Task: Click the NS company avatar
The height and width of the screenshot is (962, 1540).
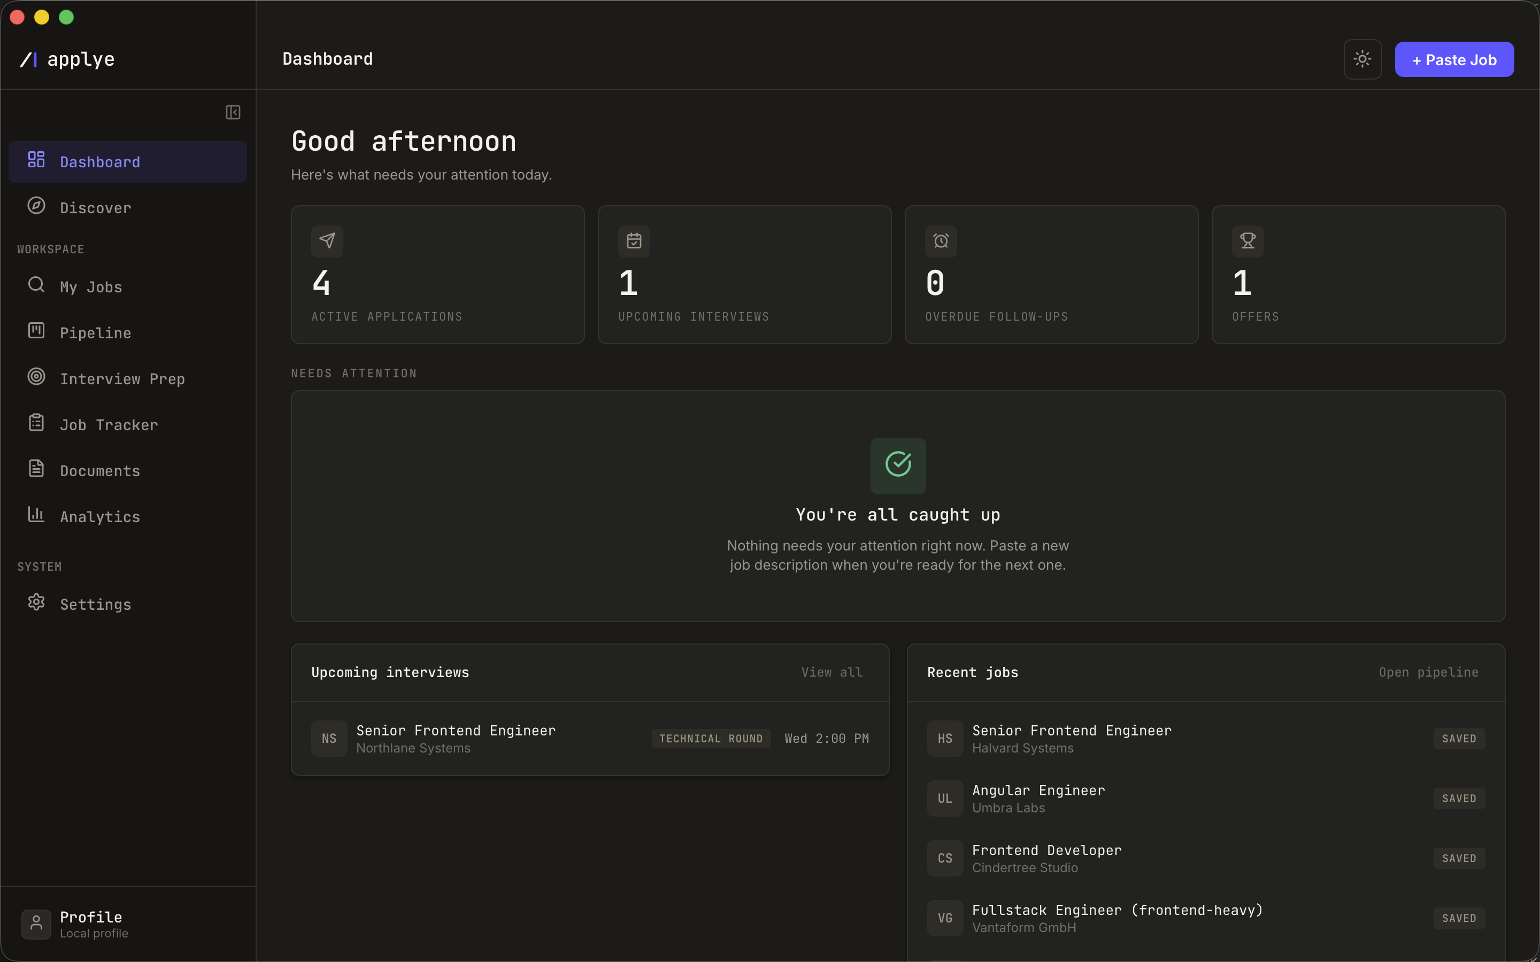Action: click(x=329, y=738)
